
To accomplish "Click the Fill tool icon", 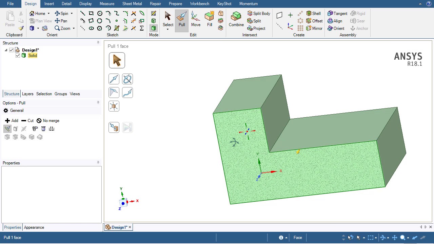I will tap(210, 19).
